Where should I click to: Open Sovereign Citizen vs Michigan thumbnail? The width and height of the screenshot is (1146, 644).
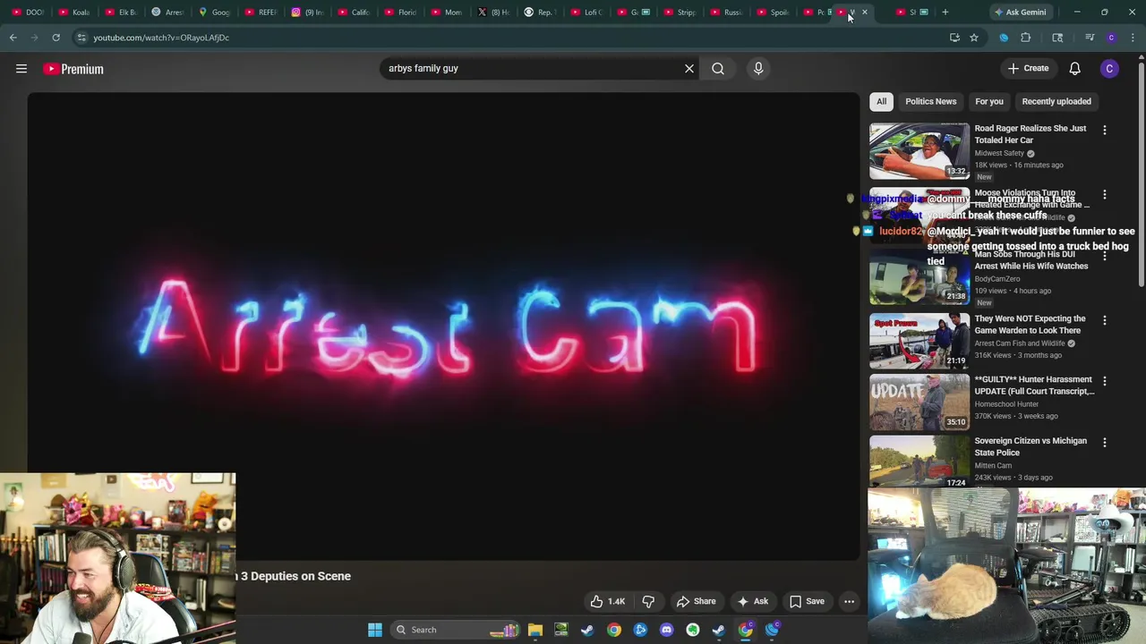coord(919,461)
